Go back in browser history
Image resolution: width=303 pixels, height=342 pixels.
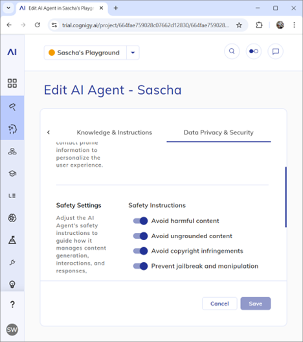(x=9, y=25)
